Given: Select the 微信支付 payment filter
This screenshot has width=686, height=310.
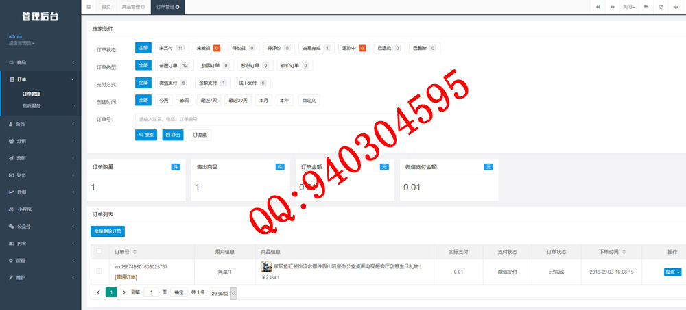Looking at the screenshot, I should click(173, 83).
